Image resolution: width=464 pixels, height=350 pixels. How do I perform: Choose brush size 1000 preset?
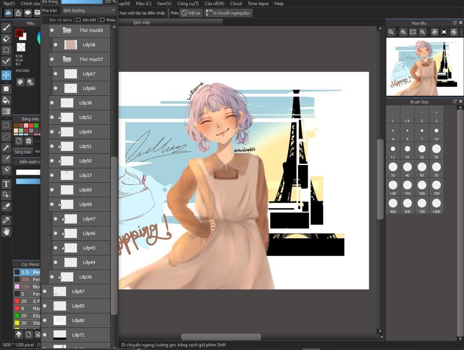point(436,205)
